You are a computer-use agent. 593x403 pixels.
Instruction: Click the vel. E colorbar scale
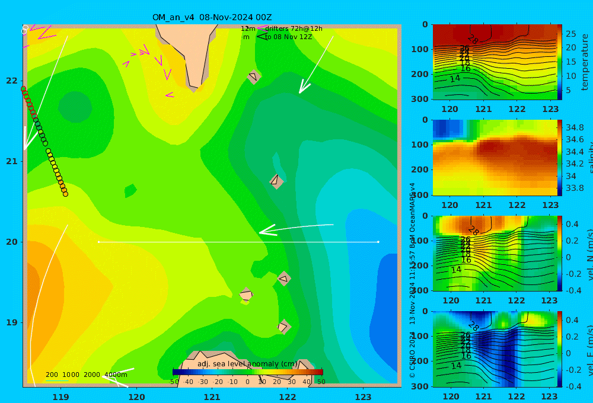tap(560, 349)
